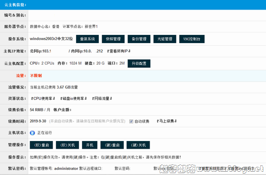Click the windows2003r2中文32位 OS text

(x=51, y=39)
